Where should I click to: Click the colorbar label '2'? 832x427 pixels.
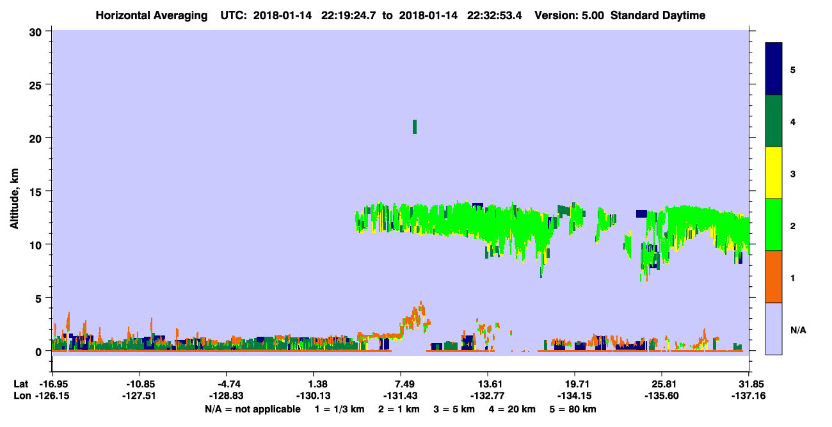794,225
